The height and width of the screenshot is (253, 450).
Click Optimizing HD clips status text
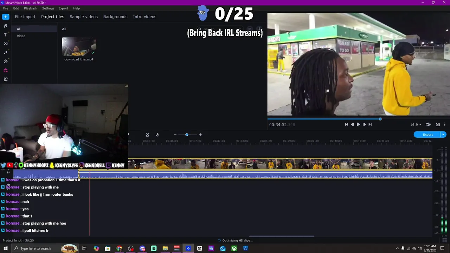237,240
